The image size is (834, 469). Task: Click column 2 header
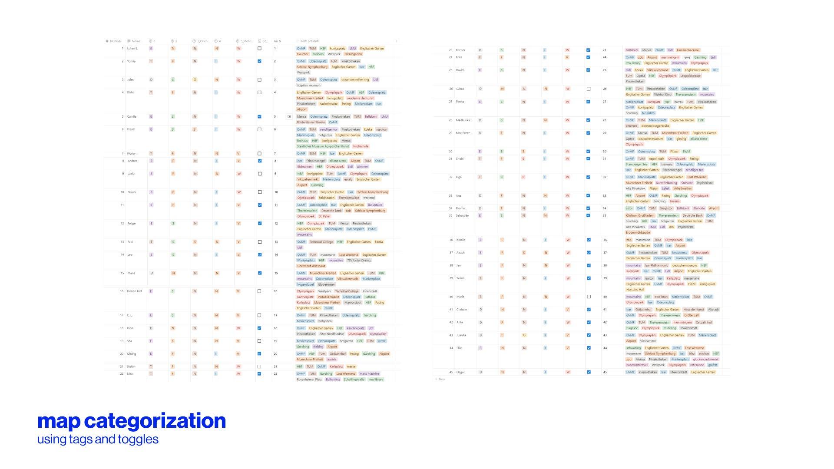[174, 41]
